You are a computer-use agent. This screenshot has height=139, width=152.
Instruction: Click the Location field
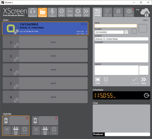point(121,39)
